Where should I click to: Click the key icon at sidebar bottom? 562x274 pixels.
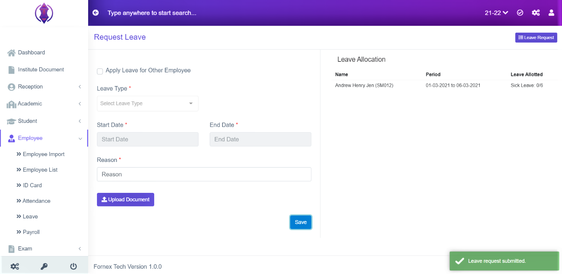[x=44, y=266]
